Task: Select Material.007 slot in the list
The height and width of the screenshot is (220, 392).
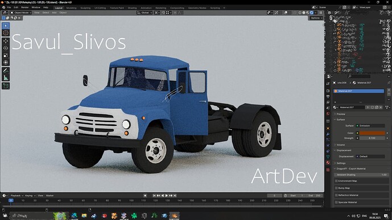Action: tap(359, 91)
